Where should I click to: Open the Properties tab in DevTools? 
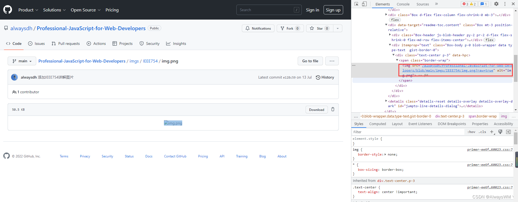[x=480, y=124]
